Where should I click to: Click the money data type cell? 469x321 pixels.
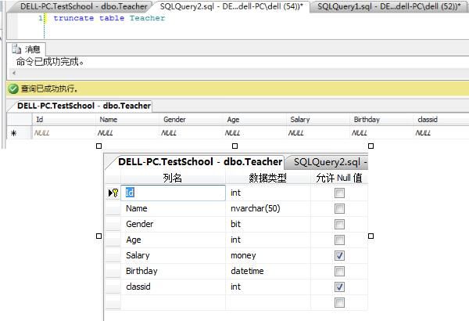point(268,255)
